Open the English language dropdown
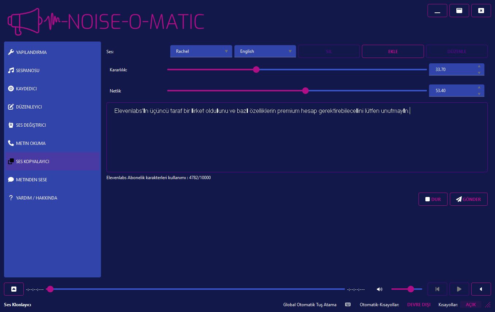This screenshot has height=312, width=495. pyautogui.click(x=265, y=51)
